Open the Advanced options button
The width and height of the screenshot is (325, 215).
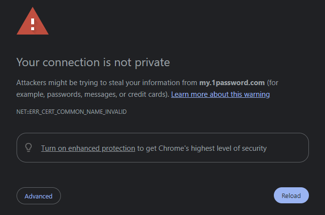38,196
